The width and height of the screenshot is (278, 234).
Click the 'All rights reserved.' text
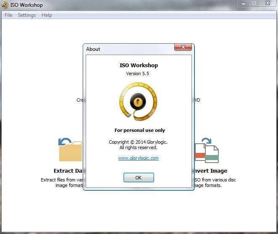click(139, 147)
